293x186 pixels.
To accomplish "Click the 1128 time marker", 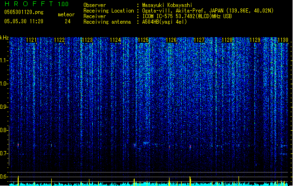I will (227, 40).
